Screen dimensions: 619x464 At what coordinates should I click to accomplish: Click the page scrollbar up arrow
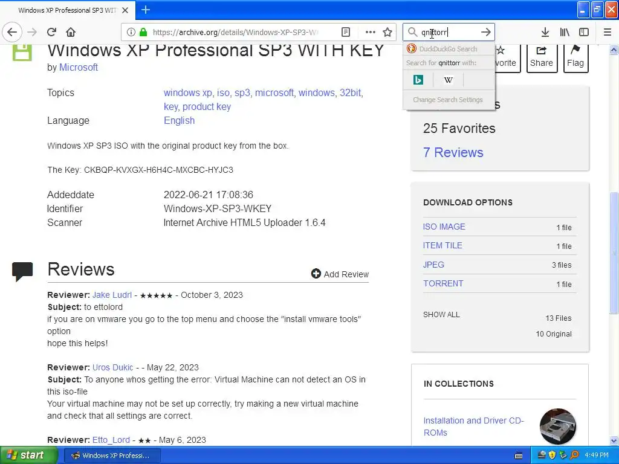614,50
